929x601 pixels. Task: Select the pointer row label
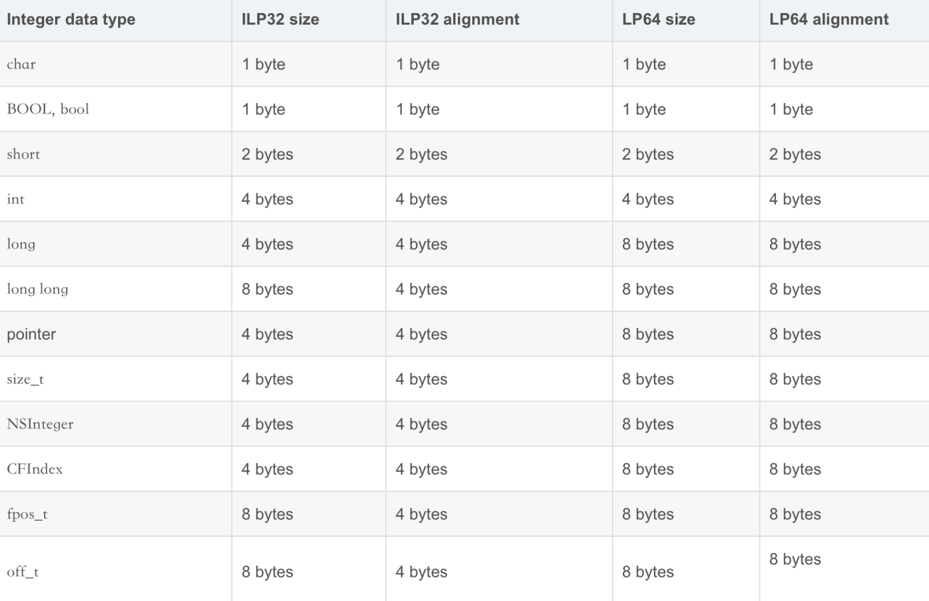(x=31, y=334)
